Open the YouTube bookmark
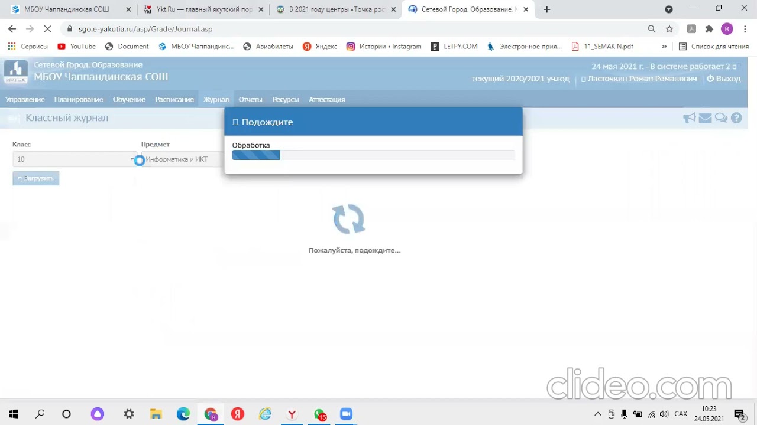 [x=77, y=46]
